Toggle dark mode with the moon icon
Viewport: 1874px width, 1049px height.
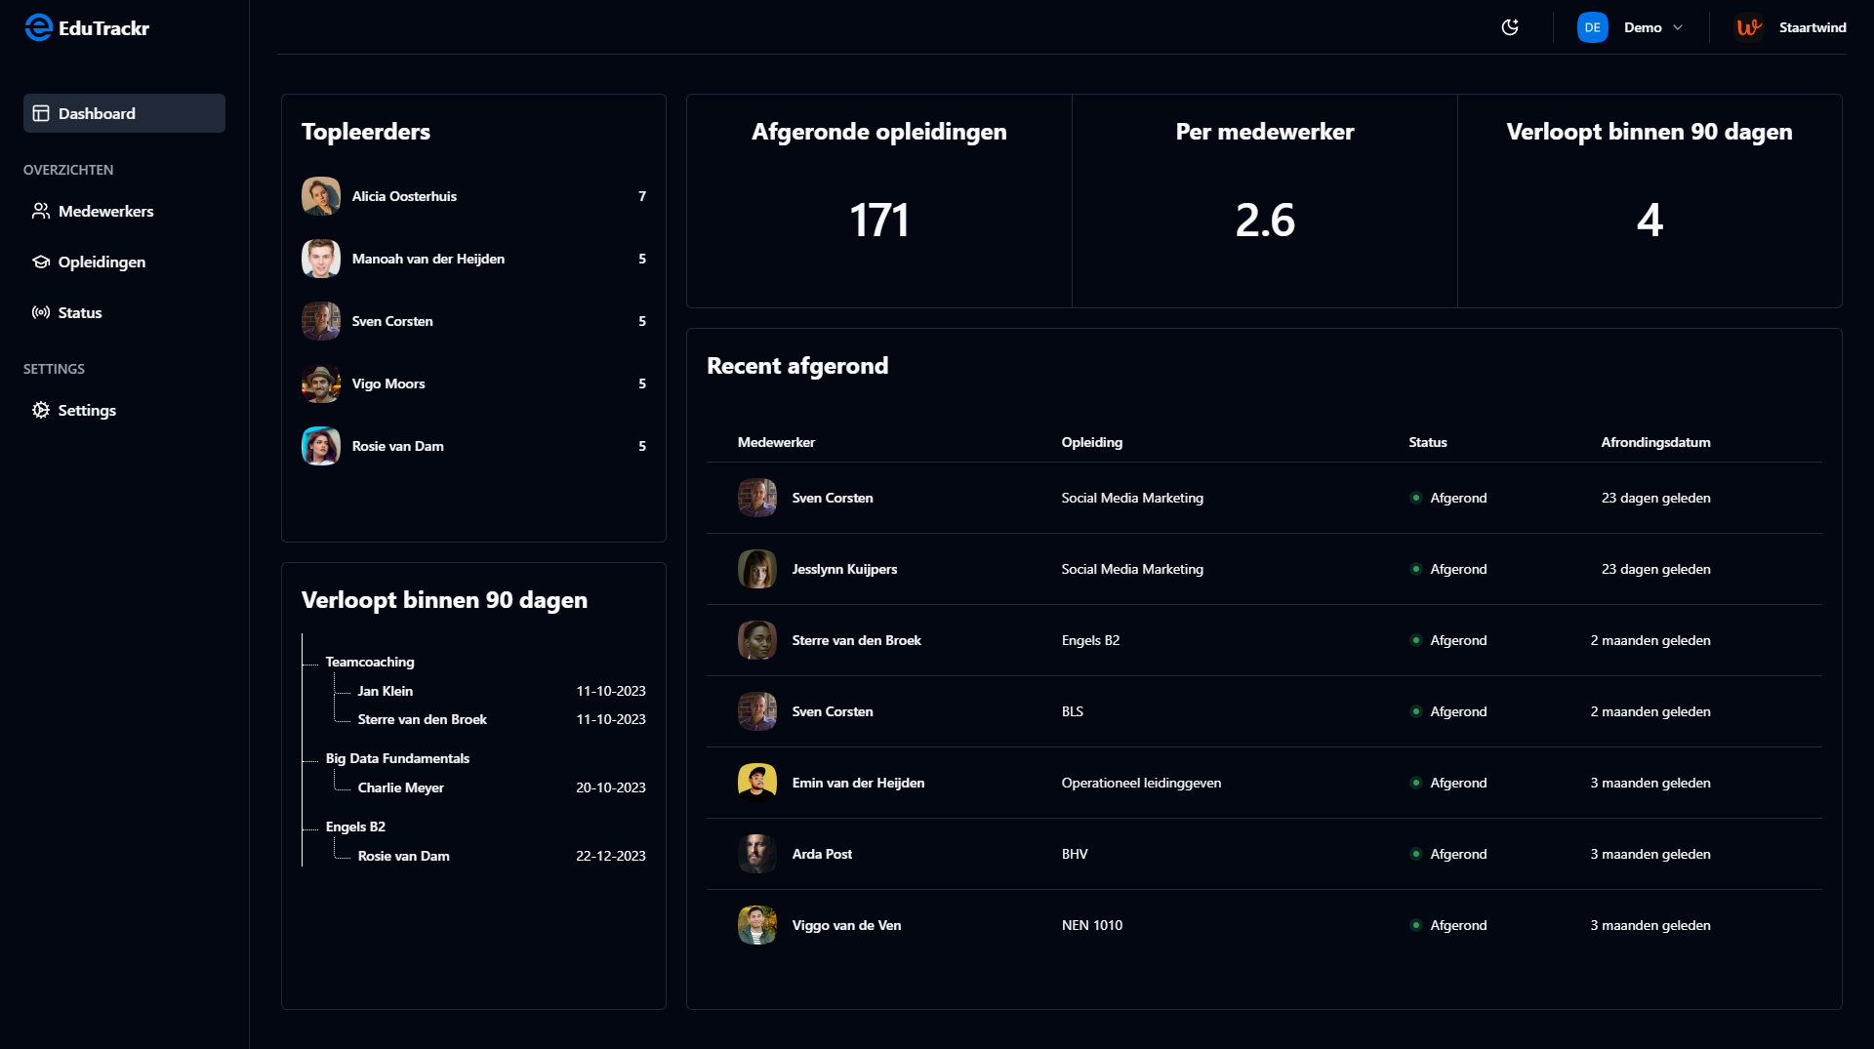tap(1510, 27)
